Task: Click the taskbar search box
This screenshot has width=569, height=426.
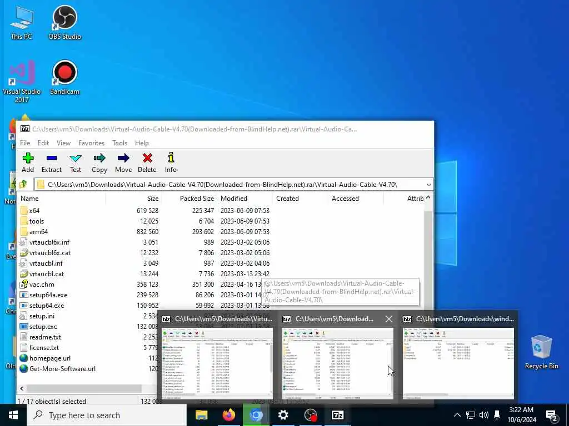Action: pos(107,415)
